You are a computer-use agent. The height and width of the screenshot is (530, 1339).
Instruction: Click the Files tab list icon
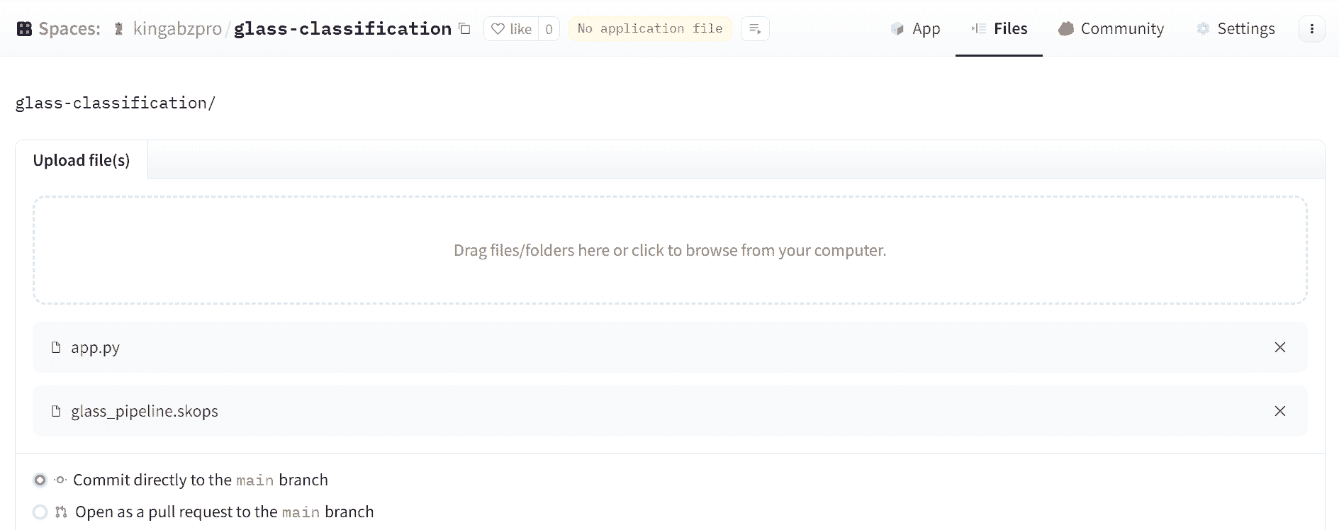click(979, 28)
